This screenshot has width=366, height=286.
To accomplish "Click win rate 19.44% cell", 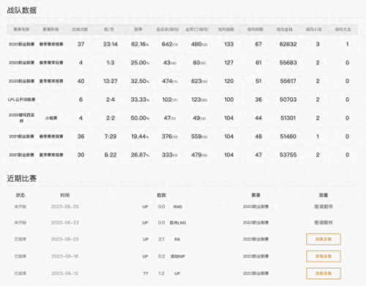I will point(140,136).
